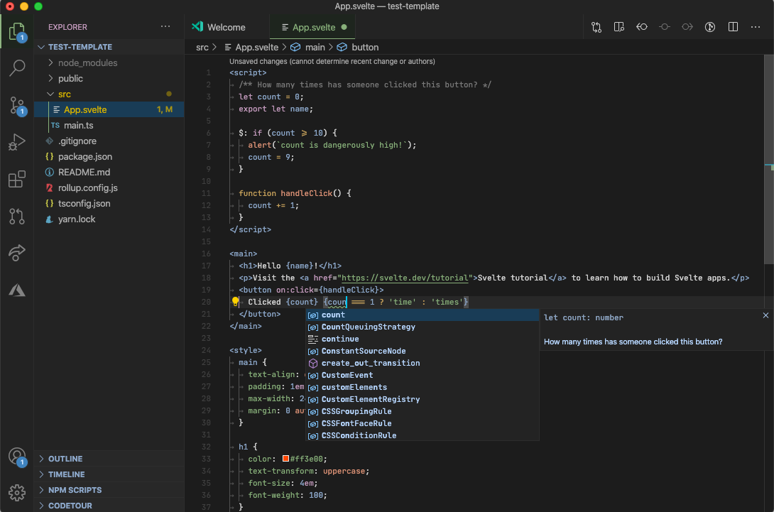Click the lightbulb code action icon
The width and height of the screenshot is (774, 512).
[235, 302]
